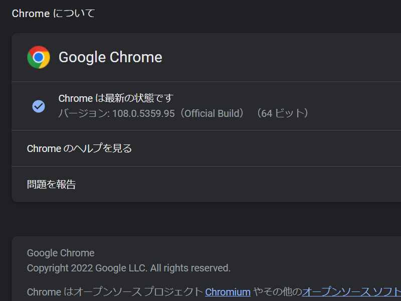Select the 問題を報告 row

(x=51, y=184)
